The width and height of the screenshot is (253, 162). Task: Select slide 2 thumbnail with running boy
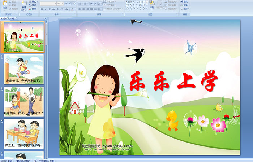coord(24,69)
